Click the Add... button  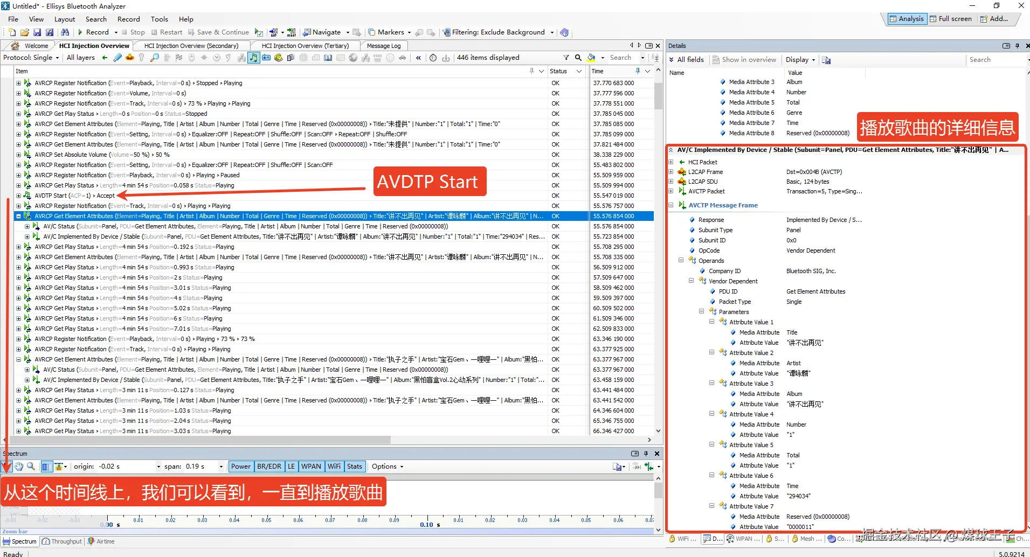(x=994, y=19)
